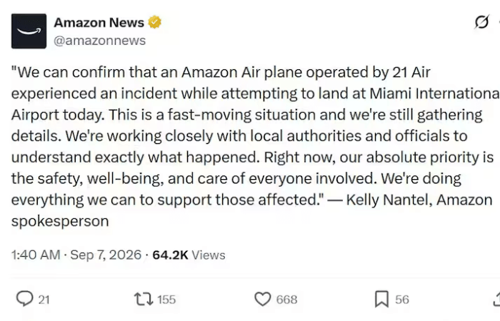Click the Grok explain icon

(481, 22)
